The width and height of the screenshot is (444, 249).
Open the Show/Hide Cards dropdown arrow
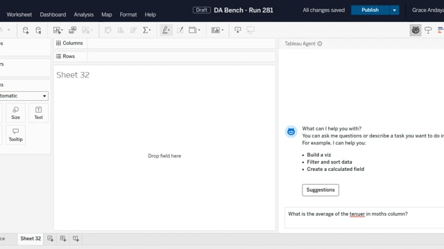click(x=222, y=30)
